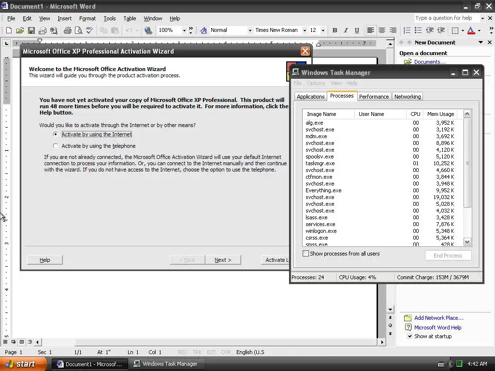Switch to Applications tab in Task Manager

point(311,97)
